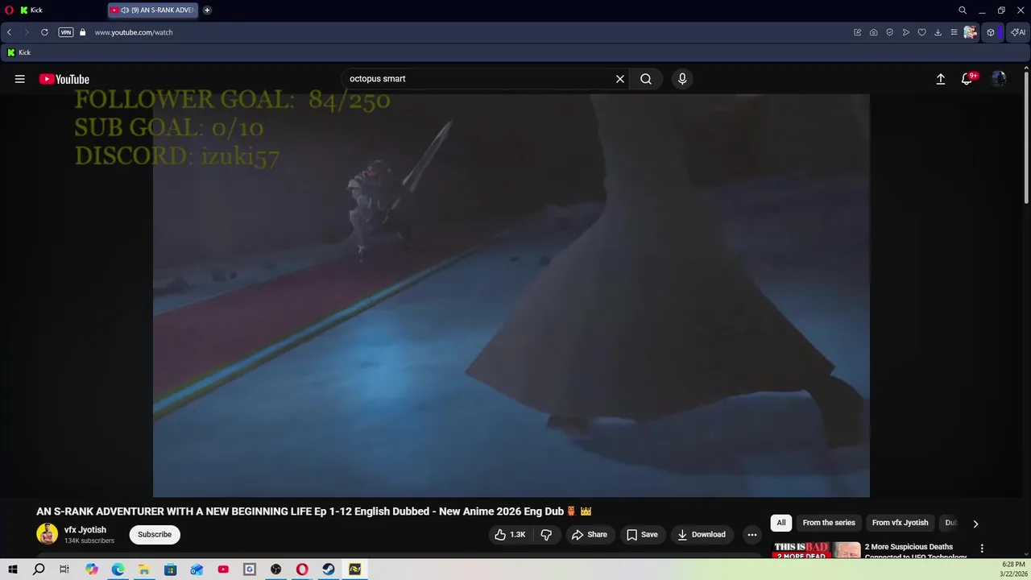Open File Explorer from taskbar
The image size is (1031, 580).
pos(144,570)
